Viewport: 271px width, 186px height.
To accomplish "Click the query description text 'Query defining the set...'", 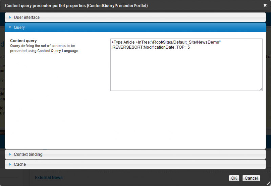I will point(44,48).
